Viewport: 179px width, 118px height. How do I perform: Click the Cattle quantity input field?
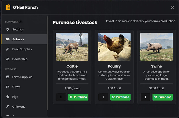point(61,97)
